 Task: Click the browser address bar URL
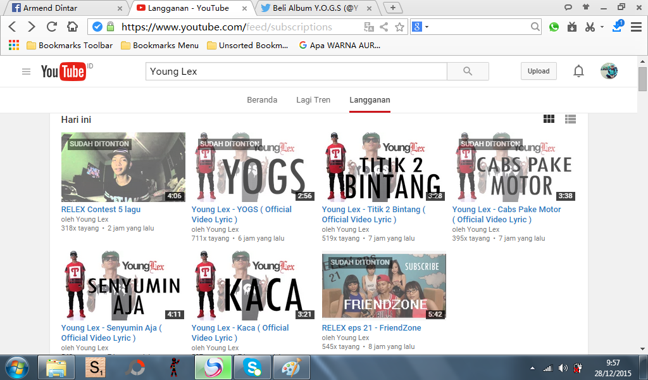(x=227, y=27)
